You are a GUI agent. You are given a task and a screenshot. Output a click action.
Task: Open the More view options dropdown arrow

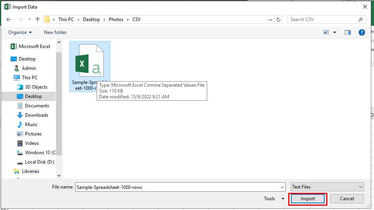[x=335, y=32]
